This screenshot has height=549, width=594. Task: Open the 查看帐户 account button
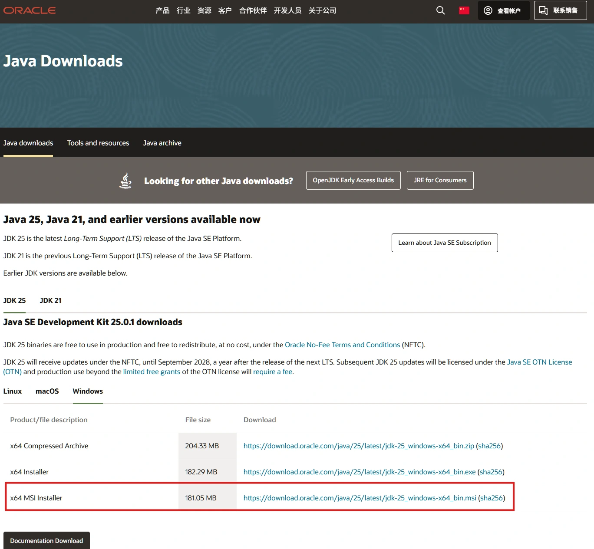pos(503,10)
